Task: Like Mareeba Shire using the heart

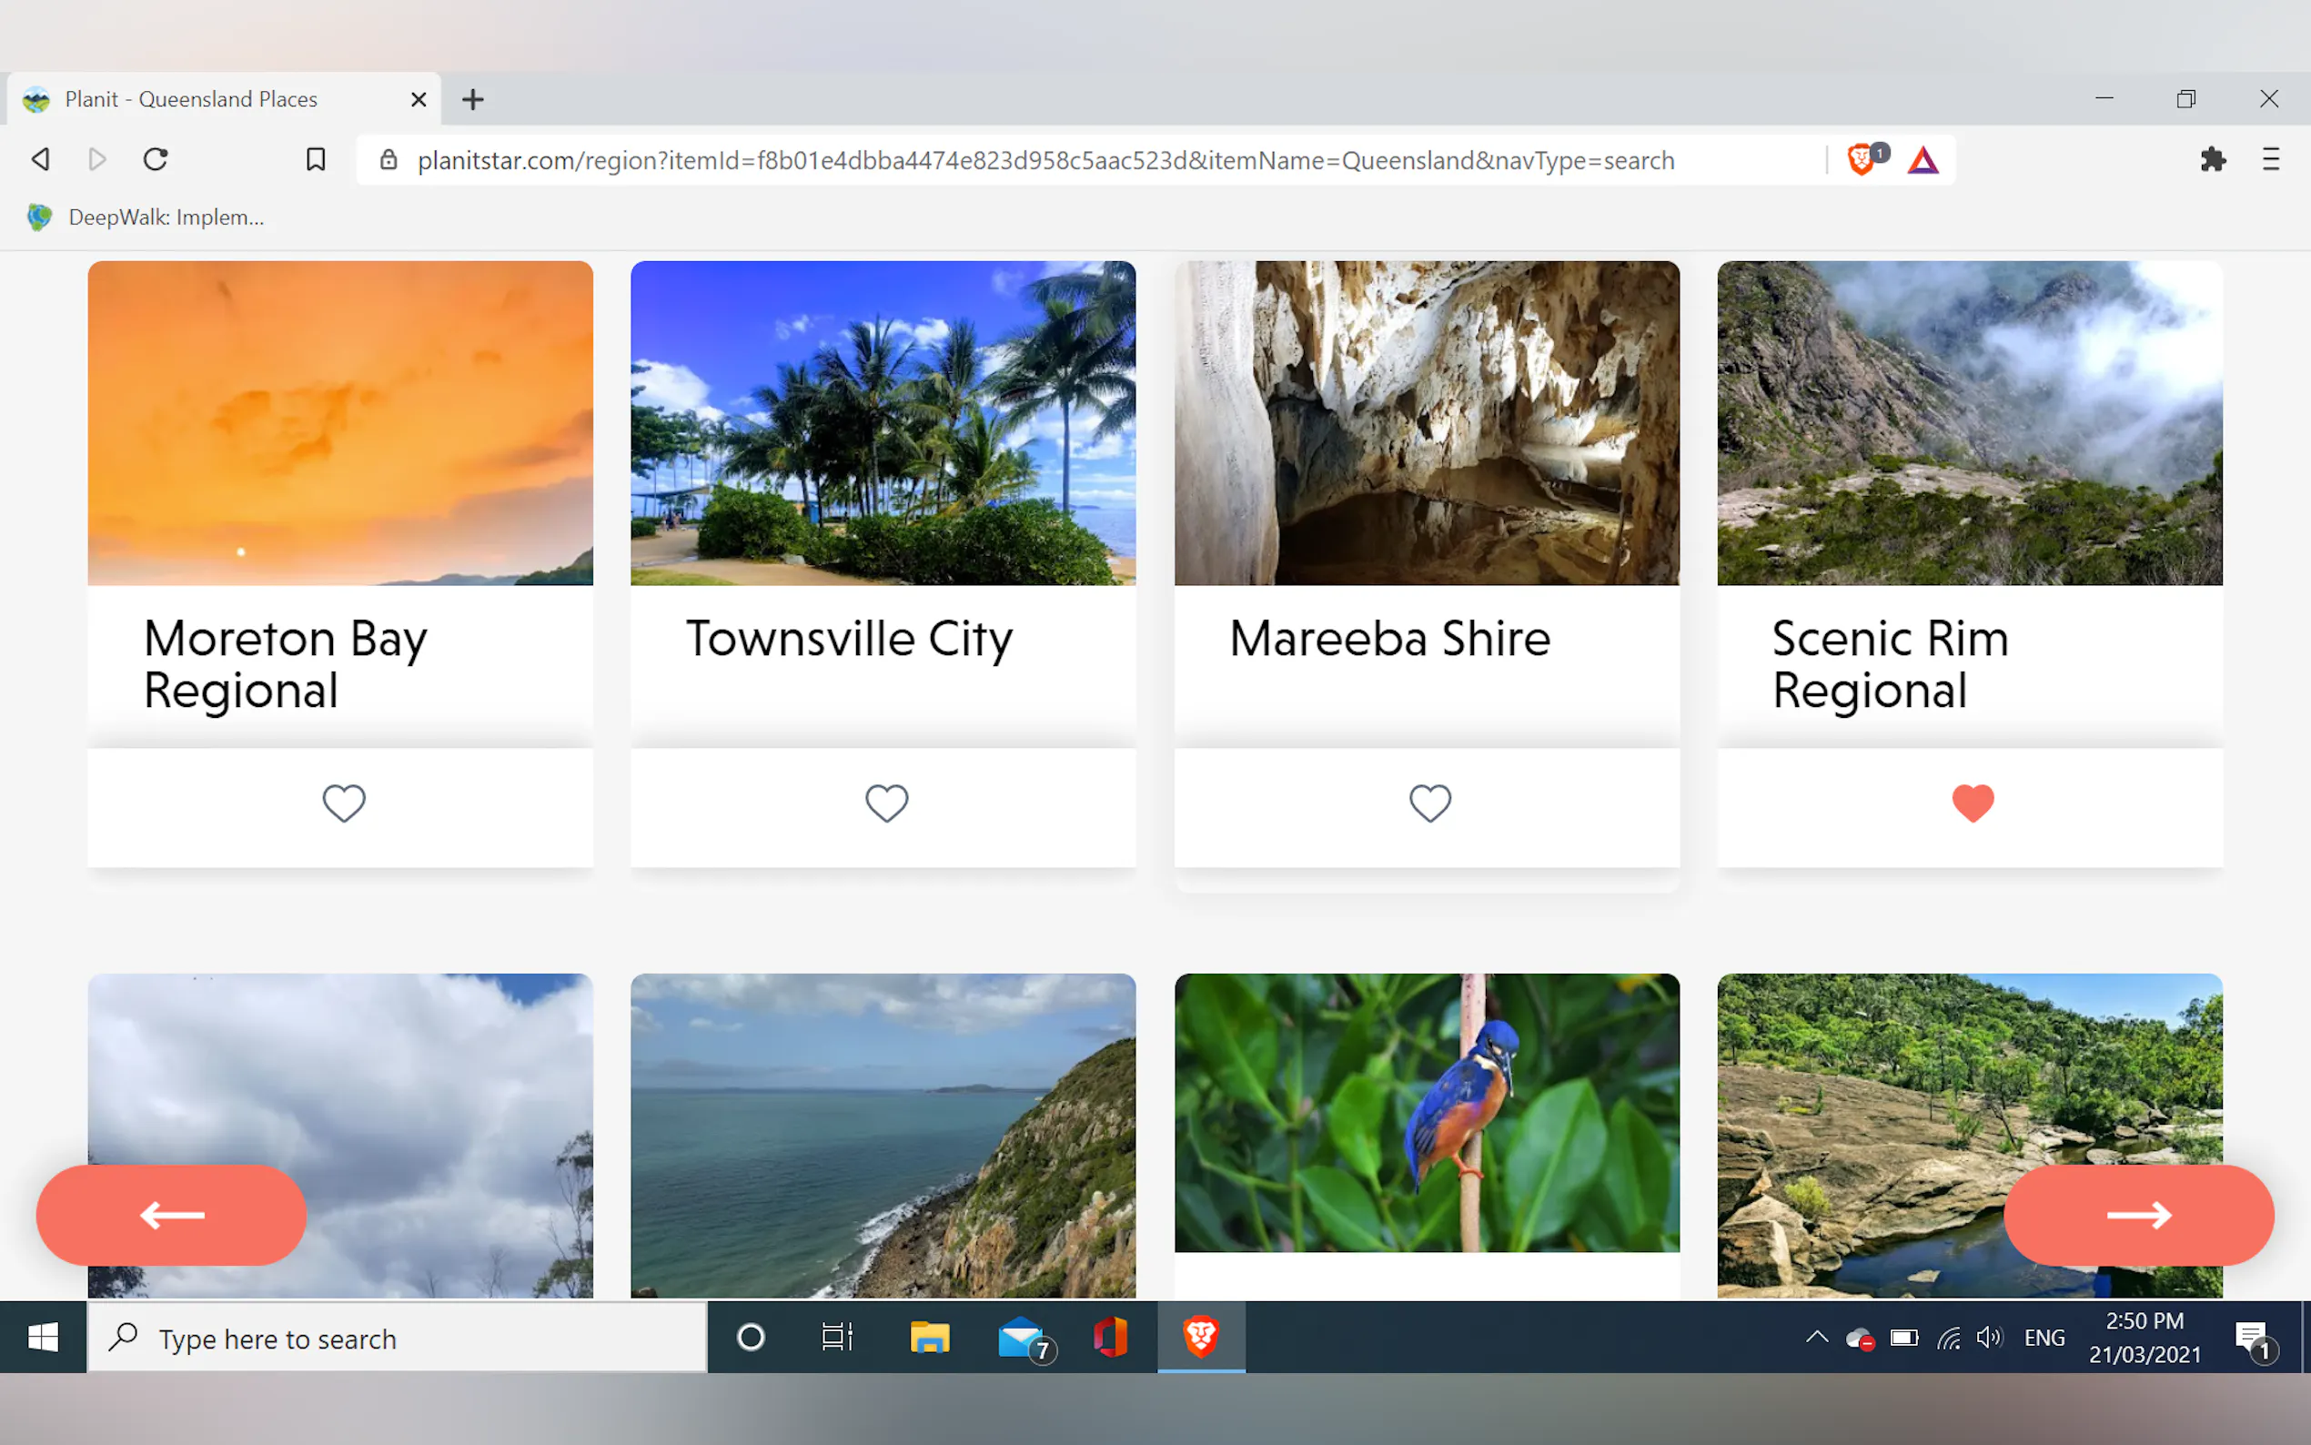Action: (x=1429, y=803)
